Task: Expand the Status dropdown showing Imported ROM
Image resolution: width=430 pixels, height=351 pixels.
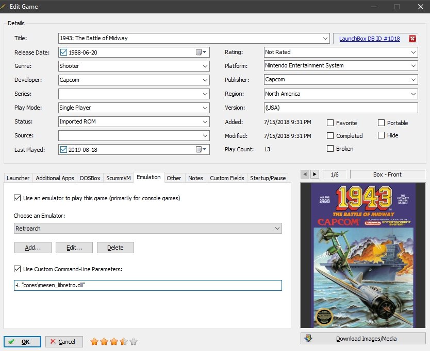Action: [205, 121]
